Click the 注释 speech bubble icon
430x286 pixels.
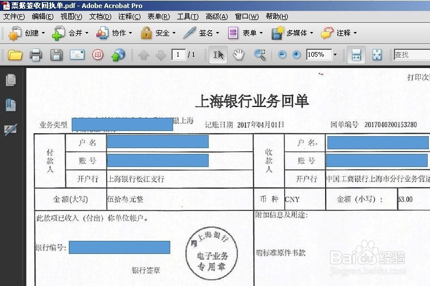coord(327,33)
